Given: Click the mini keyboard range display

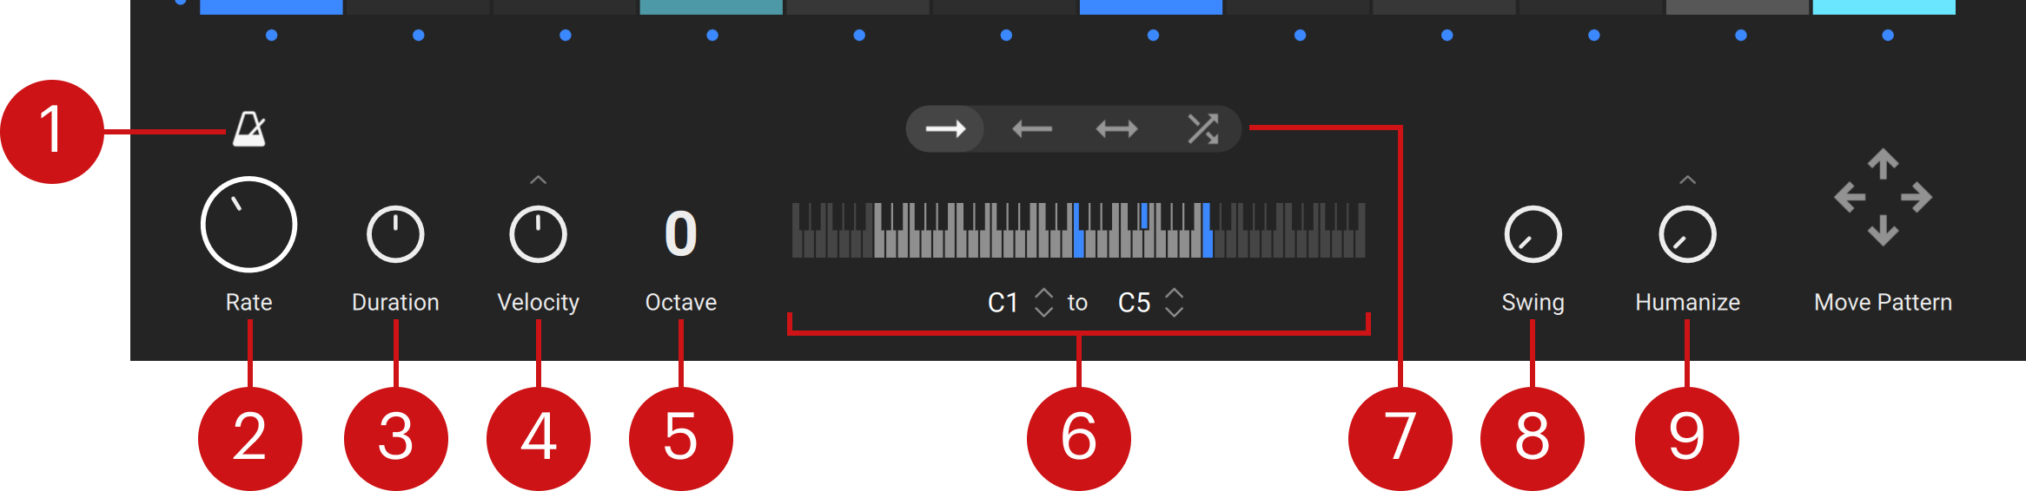Looking at the screenshot, I should (1078, 231).
